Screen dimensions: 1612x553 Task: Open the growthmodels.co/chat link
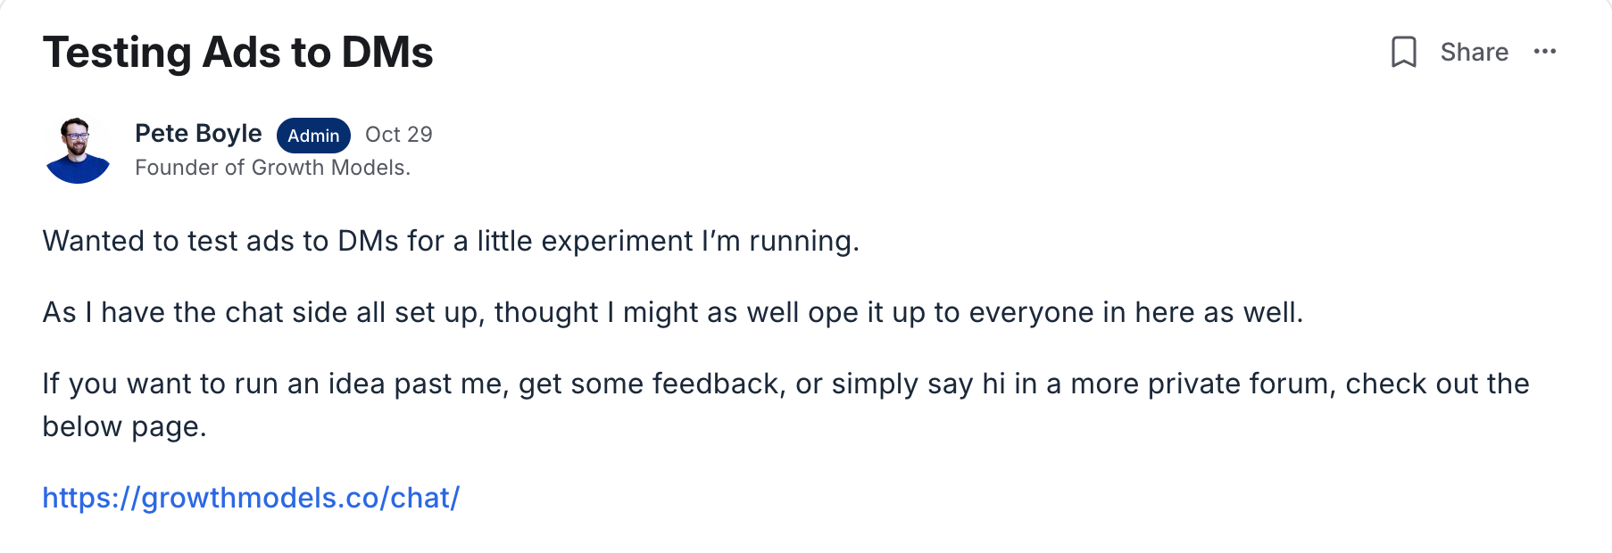pyautogui.click(x=251, y=498)
